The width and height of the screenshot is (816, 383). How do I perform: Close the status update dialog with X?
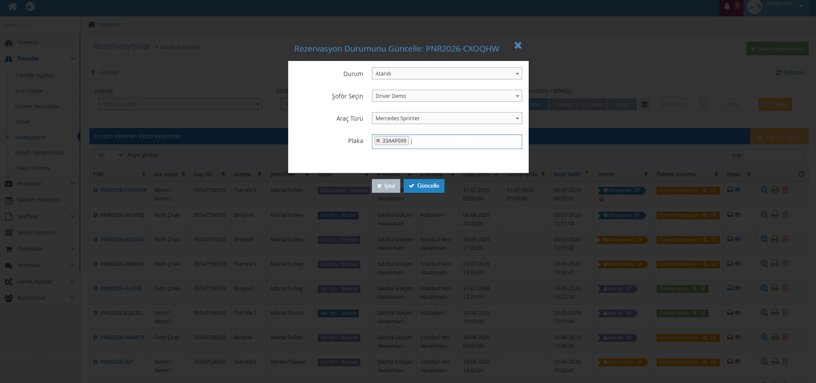click(x=518, y=46)
